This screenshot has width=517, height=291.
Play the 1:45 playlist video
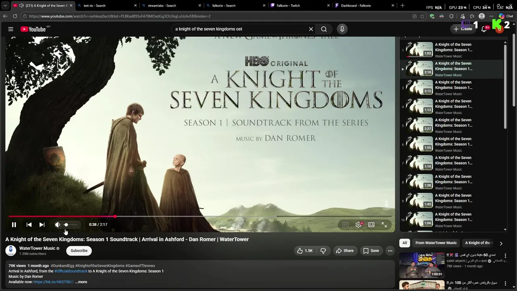[420, 200]
